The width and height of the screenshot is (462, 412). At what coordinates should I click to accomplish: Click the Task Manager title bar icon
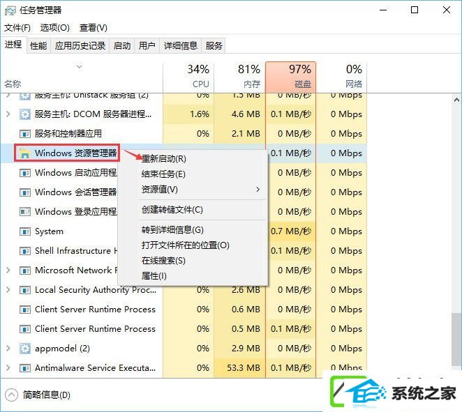[10, 10]
